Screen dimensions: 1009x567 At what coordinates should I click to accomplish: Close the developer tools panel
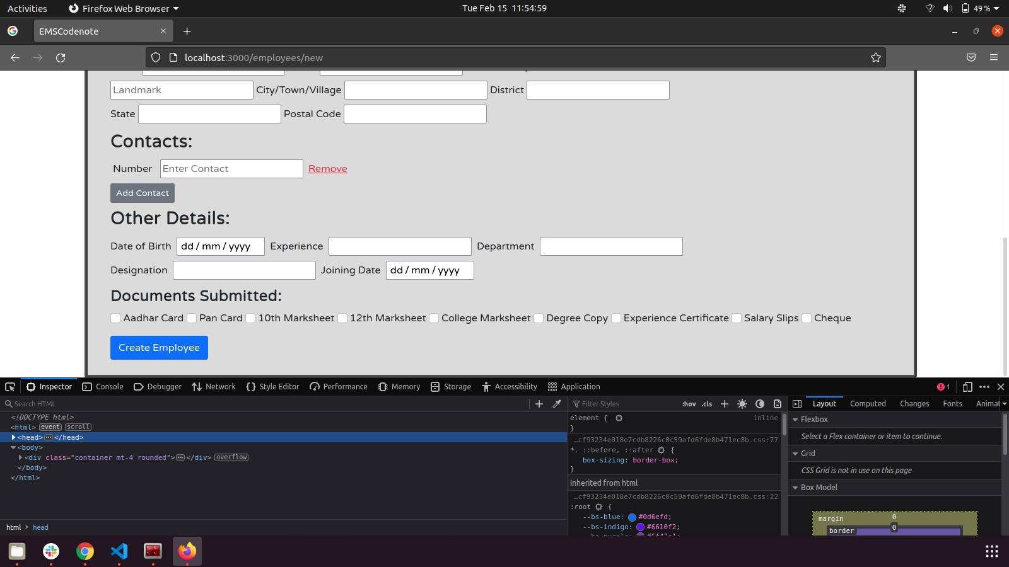(1001, 387)
